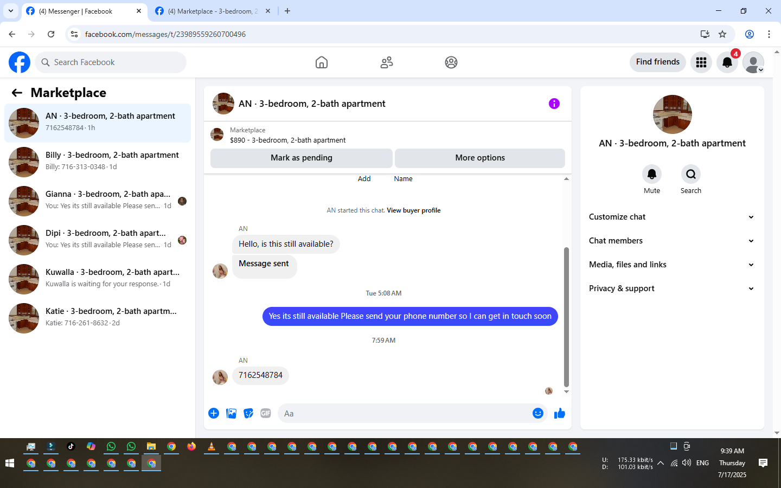
Task: Expand the Chat members section
Action: pyautogui.click(x=672, y=241)
